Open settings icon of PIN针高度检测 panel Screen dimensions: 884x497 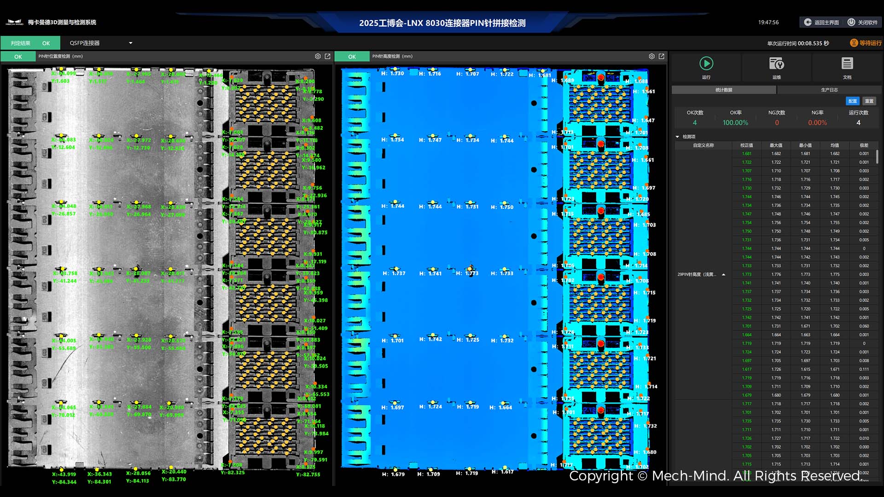[x=651, y=56]
